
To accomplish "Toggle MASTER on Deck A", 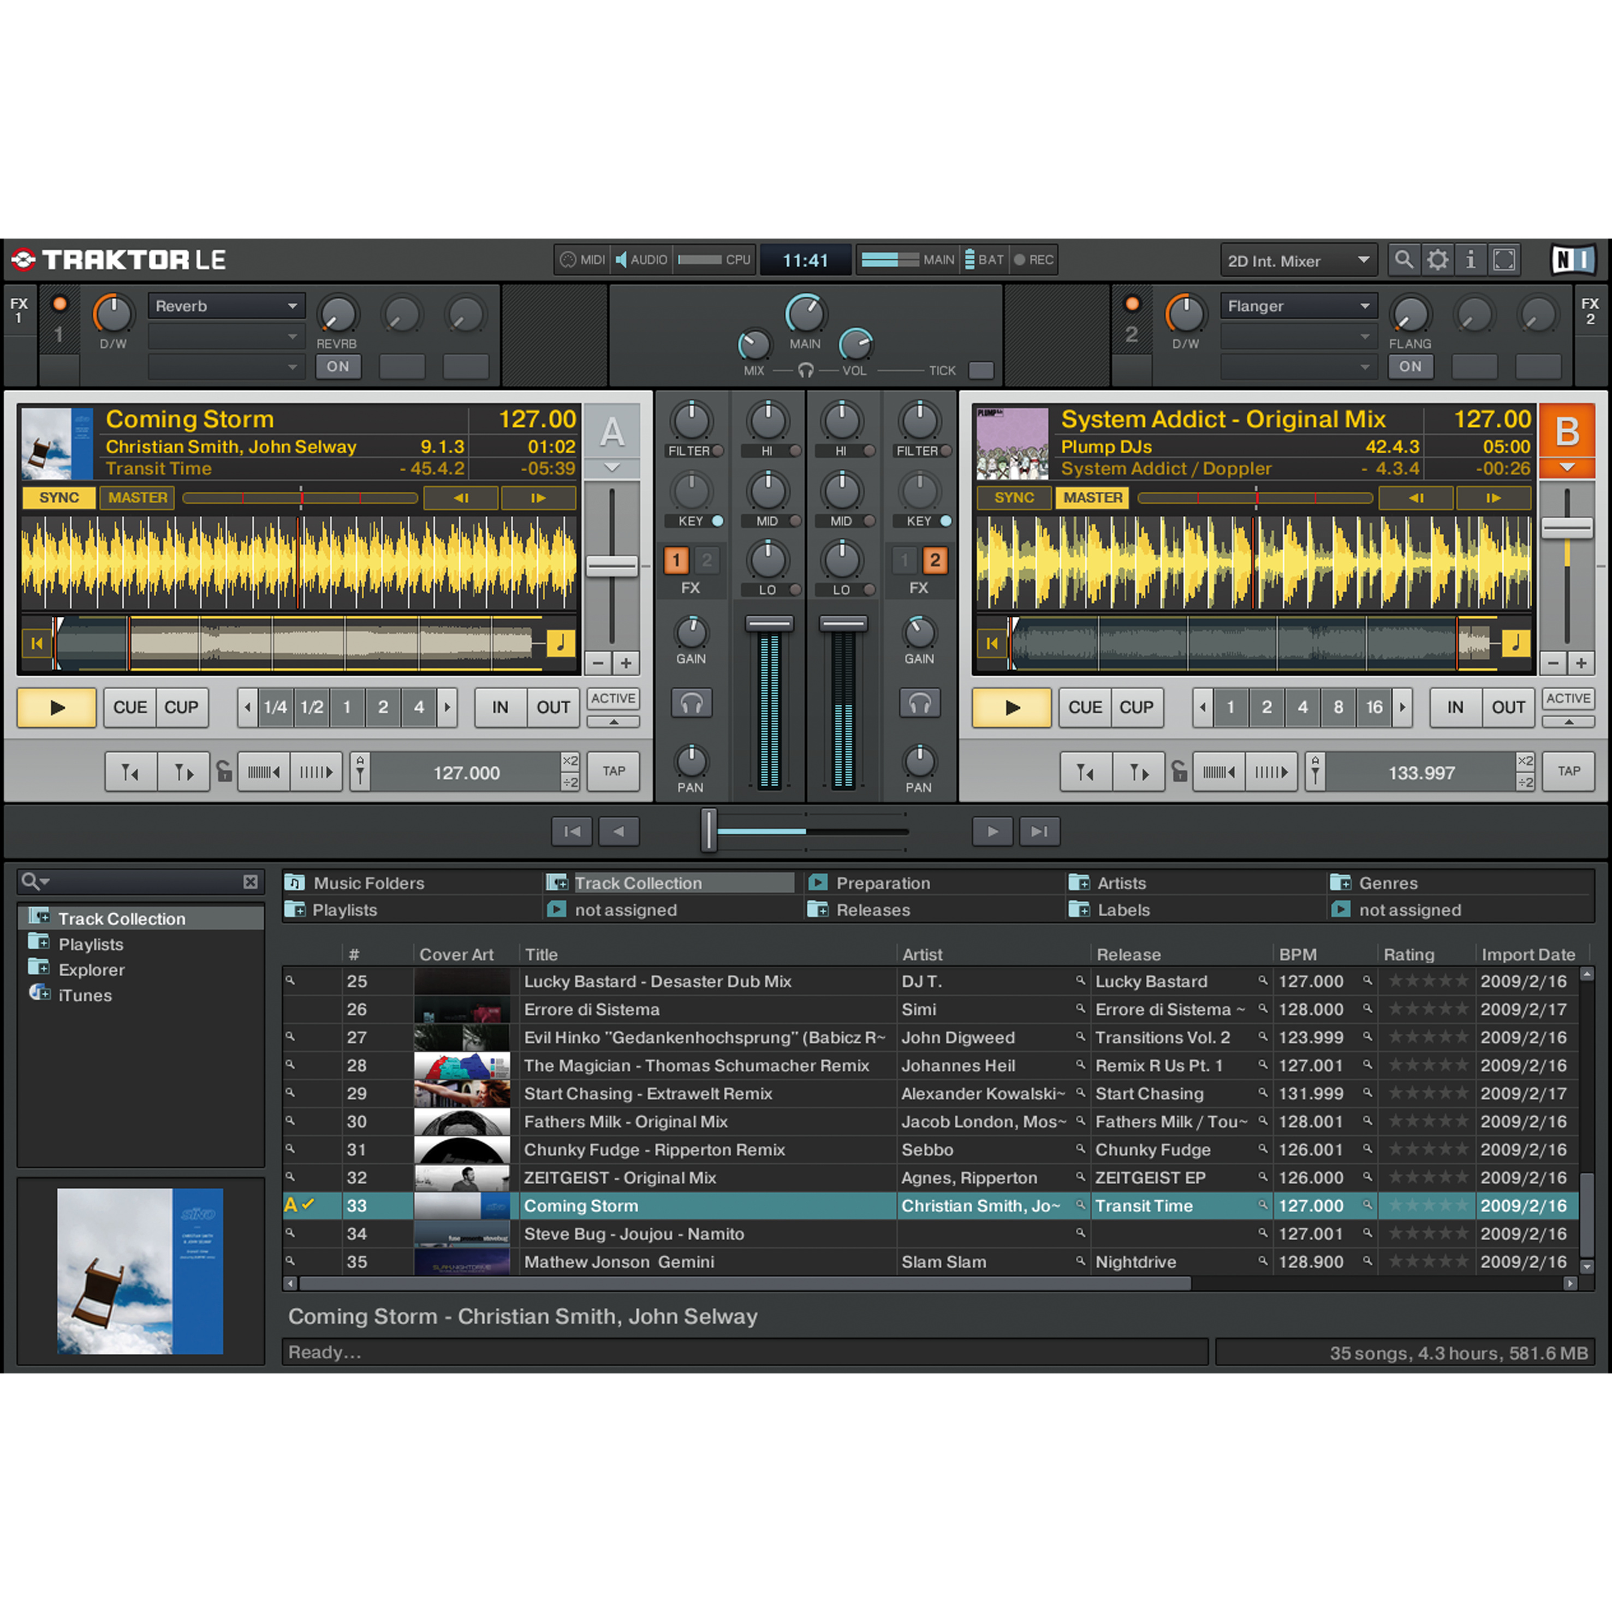I will [x=138, y=498].
